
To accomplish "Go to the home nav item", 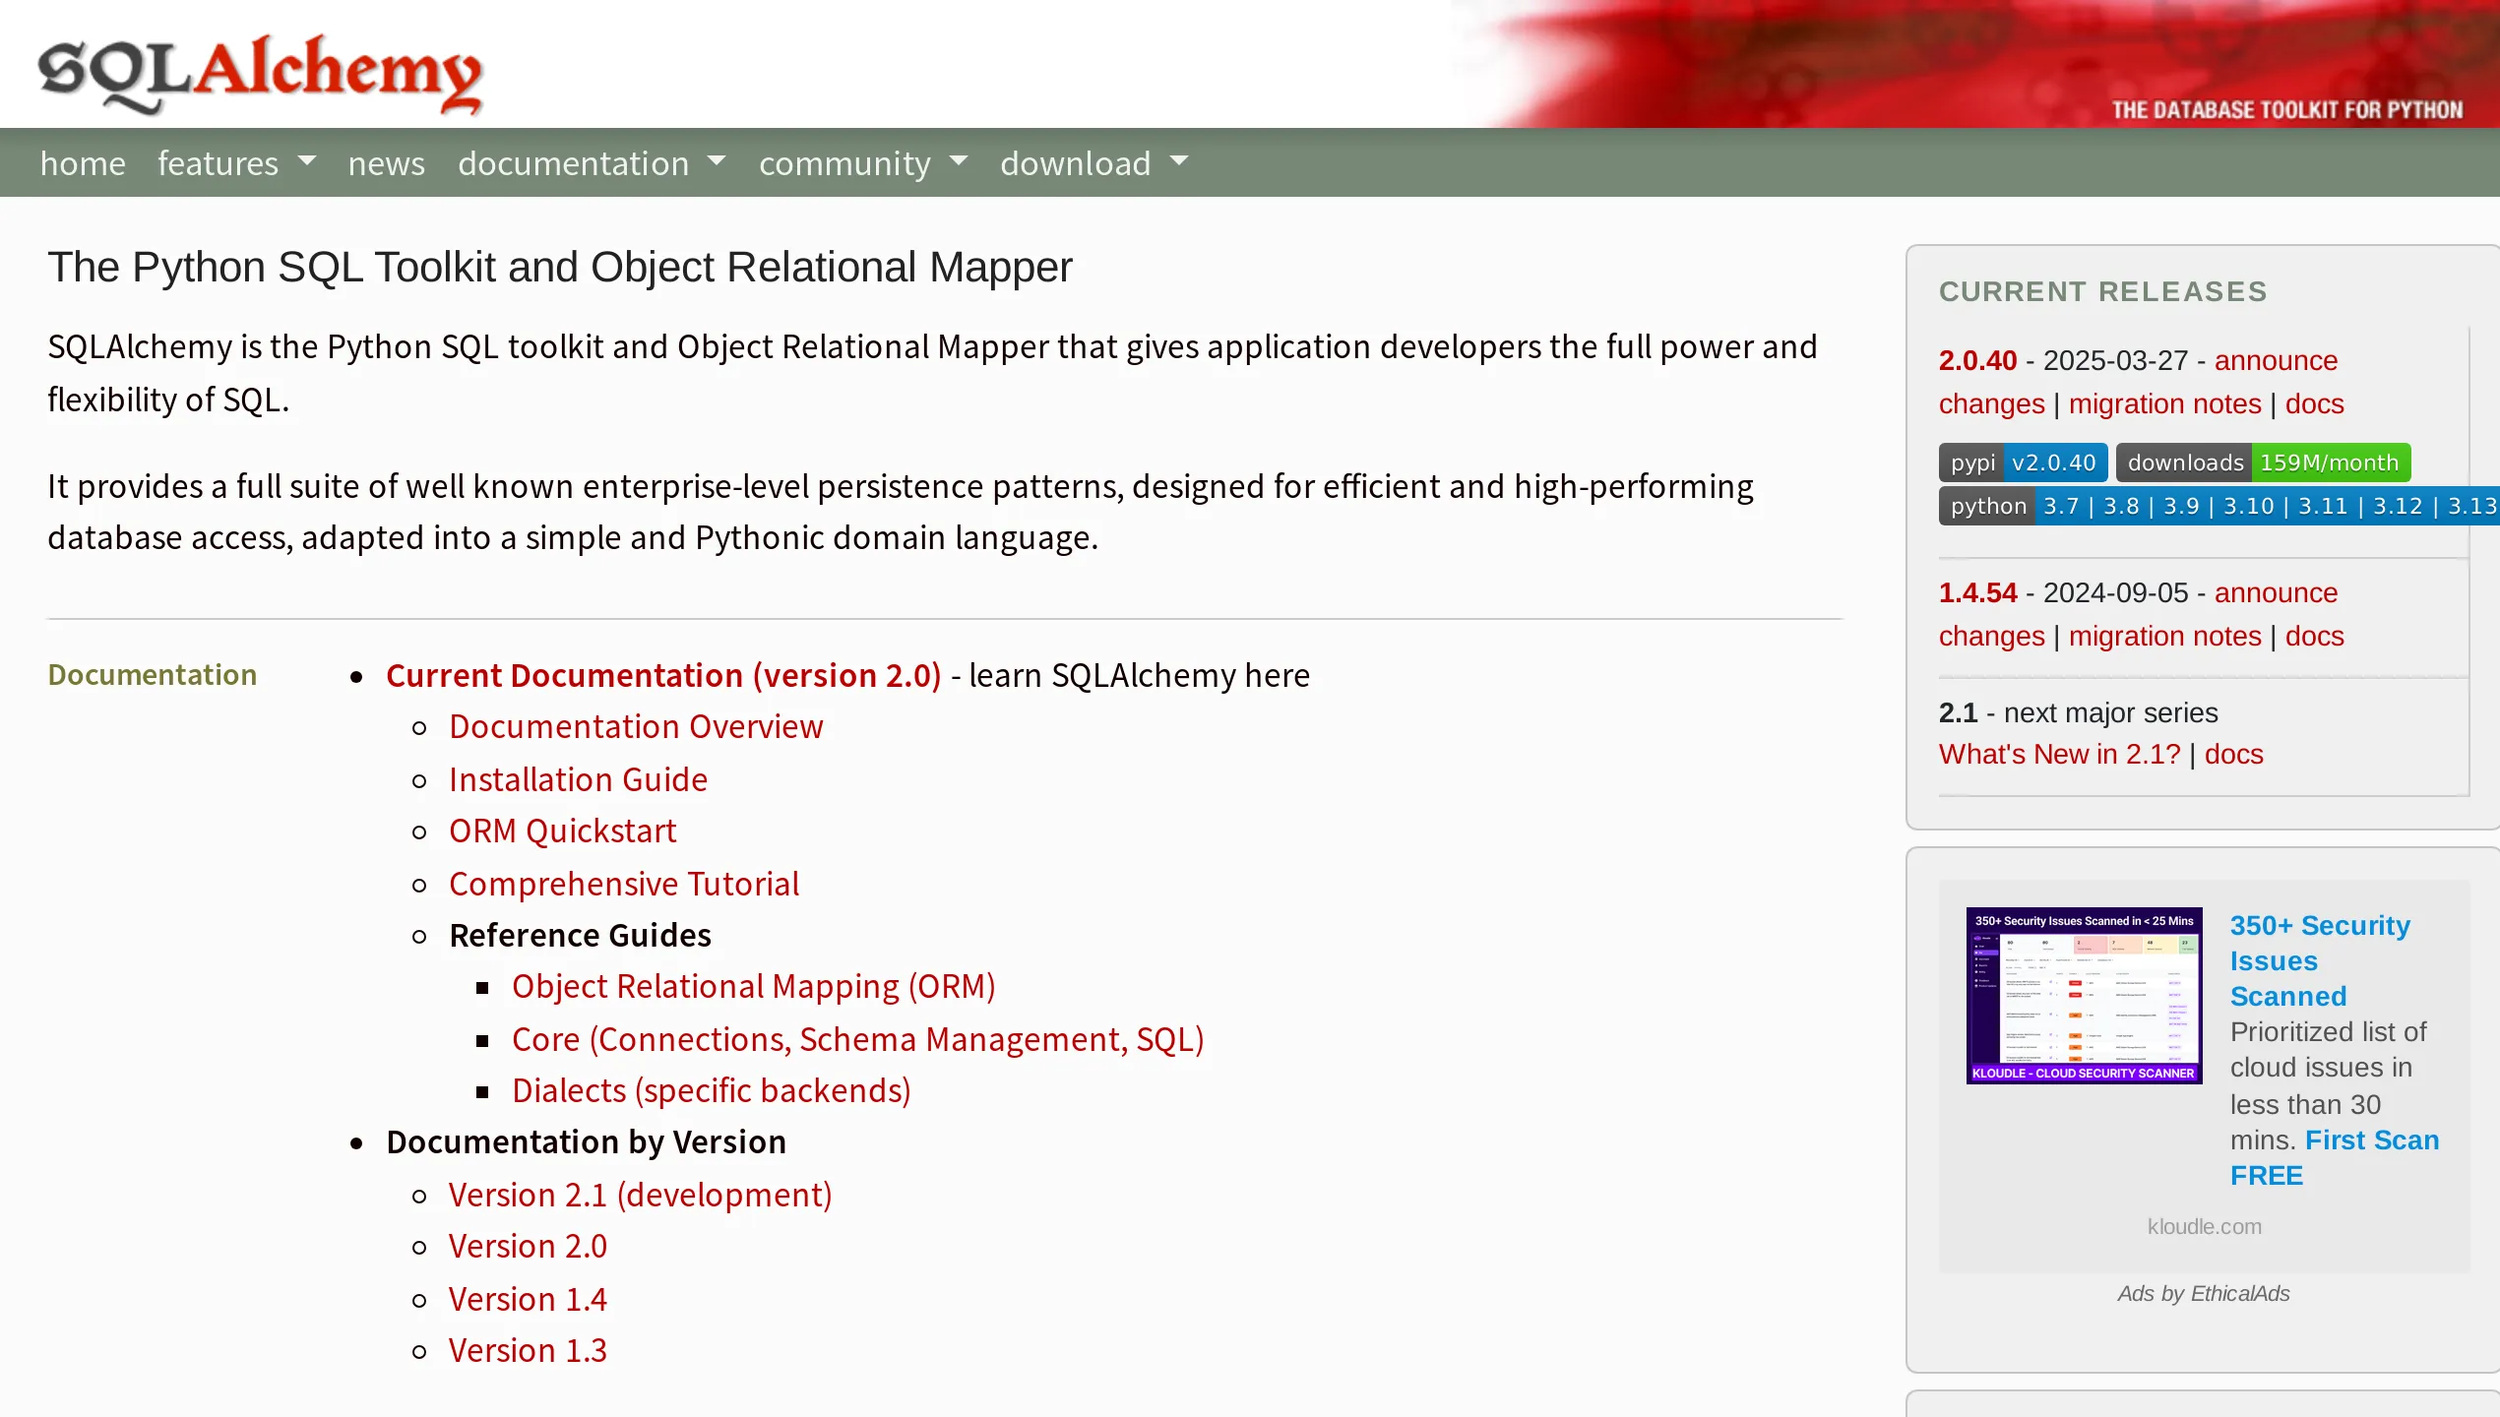I will point(83,162).
